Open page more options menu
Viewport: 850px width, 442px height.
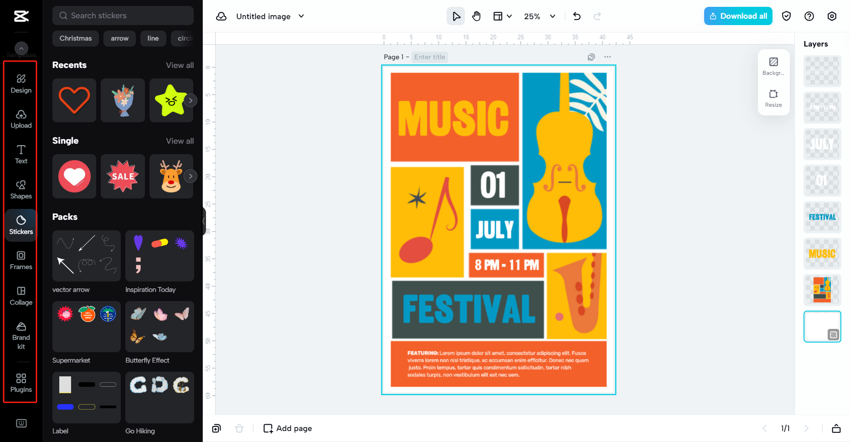(x=608, y=57)
